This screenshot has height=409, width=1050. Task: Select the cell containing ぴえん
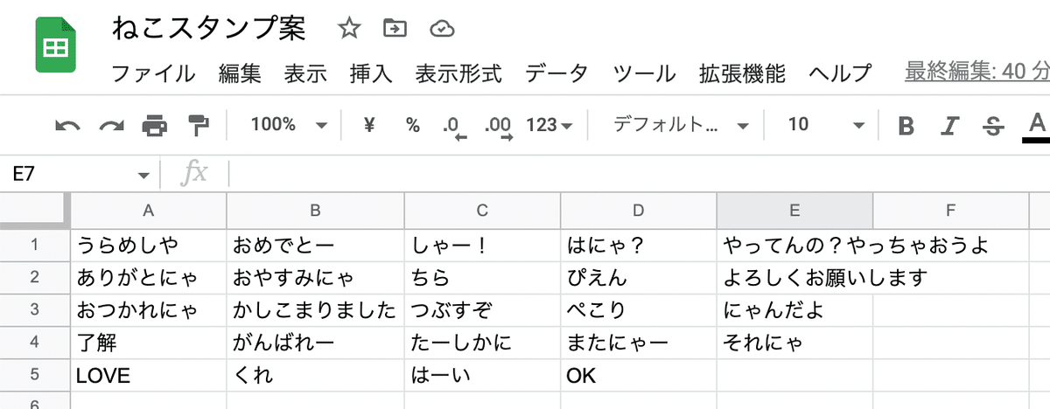point(638,279)
